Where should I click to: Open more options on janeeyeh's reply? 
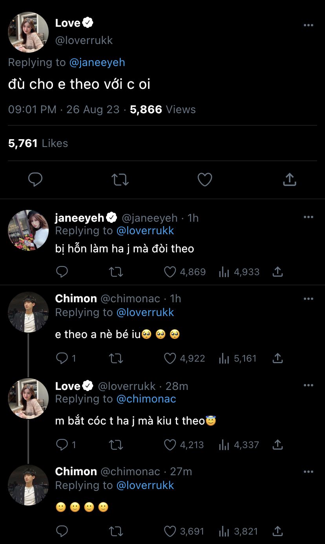click(x=309, y=217)
